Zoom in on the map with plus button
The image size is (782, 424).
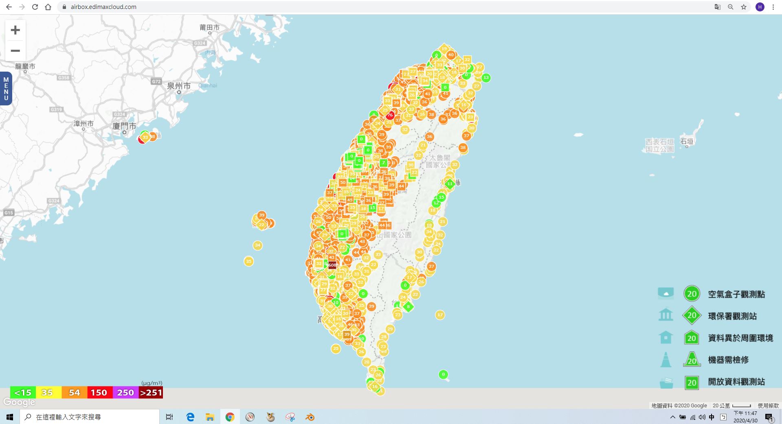[15, 30]
